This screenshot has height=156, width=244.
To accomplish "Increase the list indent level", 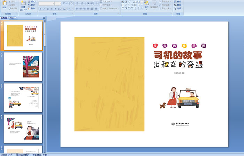I will [x=92, y=3].
